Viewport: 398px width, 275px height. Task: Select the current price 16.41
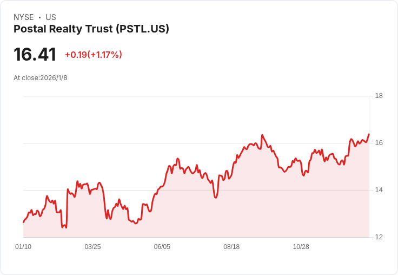click(35, 54)
